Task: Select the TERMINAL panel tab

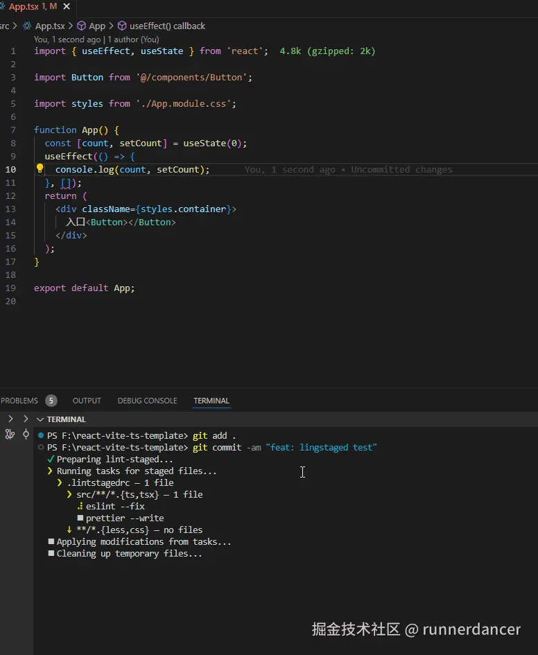Action: (x=211, y=401)
